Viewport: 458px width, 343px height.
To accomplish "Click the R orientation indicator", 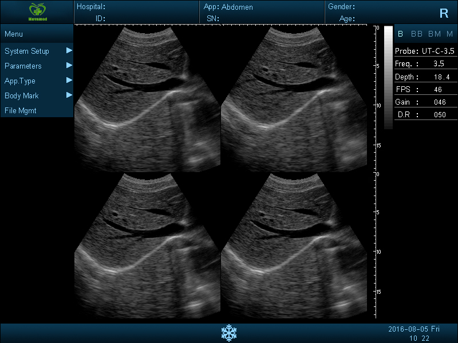I will [444, 13].
